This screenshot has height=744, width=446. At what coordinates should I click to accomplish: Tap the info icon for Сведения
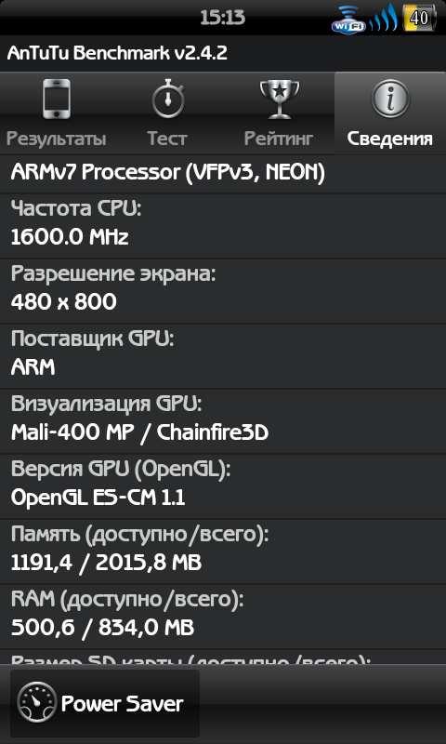coord(390,100)
